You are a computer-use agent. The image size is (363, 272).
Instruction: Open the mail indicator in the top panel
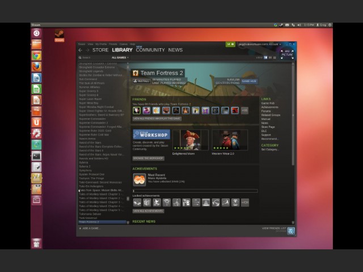point(287,25)
